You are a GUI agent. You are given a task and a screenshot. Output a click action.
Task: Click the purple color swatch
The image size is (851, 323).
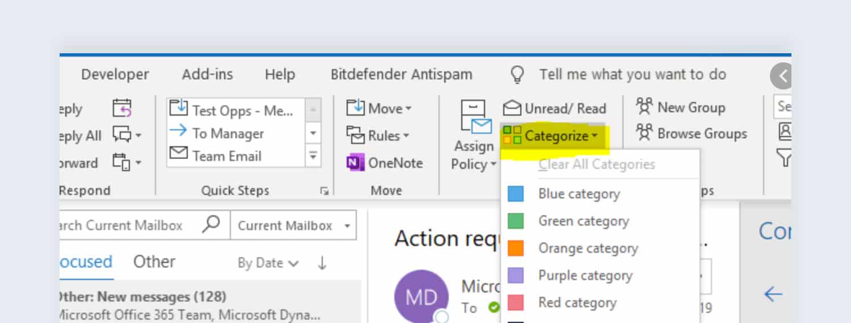pos(516,275)
